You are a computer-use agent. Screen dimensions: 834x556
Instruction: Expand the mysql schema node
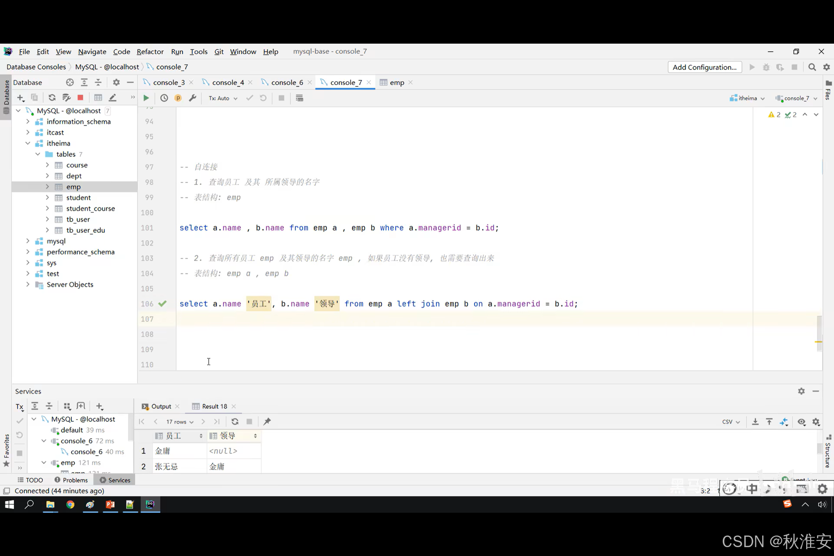[x=28, y=241]
